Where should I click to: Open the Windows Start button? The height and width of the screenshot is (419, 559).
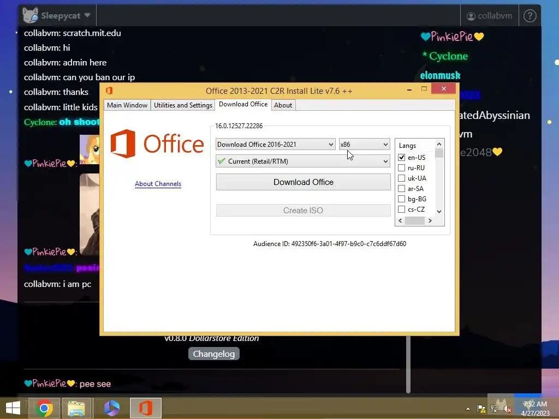point(13,408)
